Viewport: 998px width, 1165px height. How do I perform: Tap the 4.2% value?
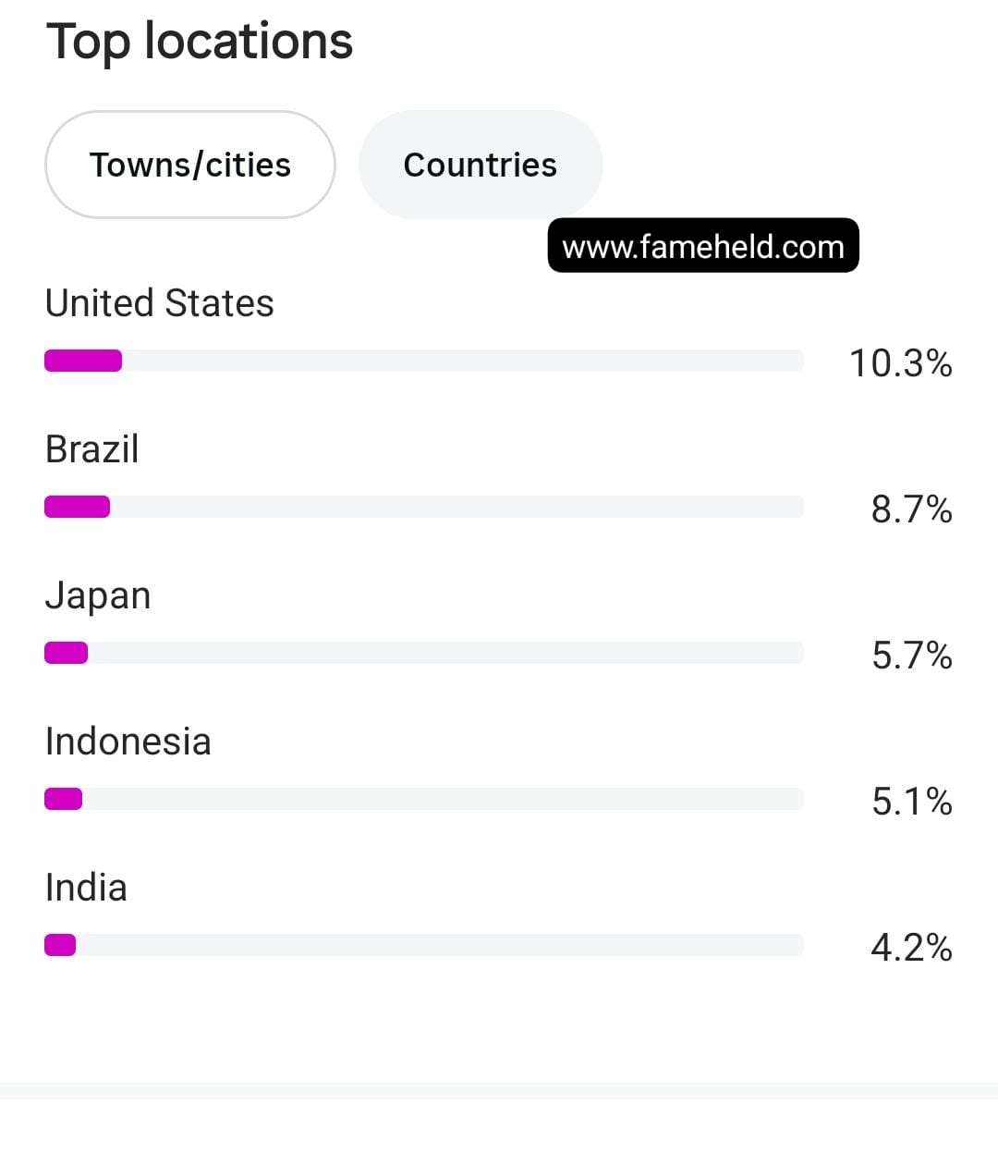pyautogui.click(x=911, y=947)
